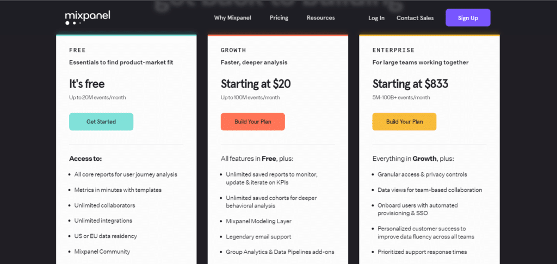Open the Contact Sales link
The width and height of the screenshot is (557, 264).
point(415,18)
